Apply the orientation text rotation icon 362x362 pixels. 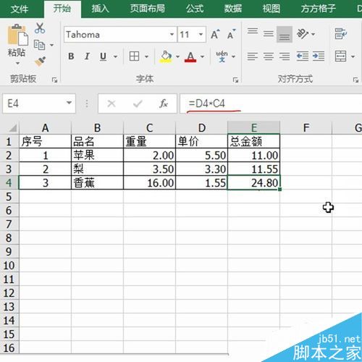coord(303,34)
